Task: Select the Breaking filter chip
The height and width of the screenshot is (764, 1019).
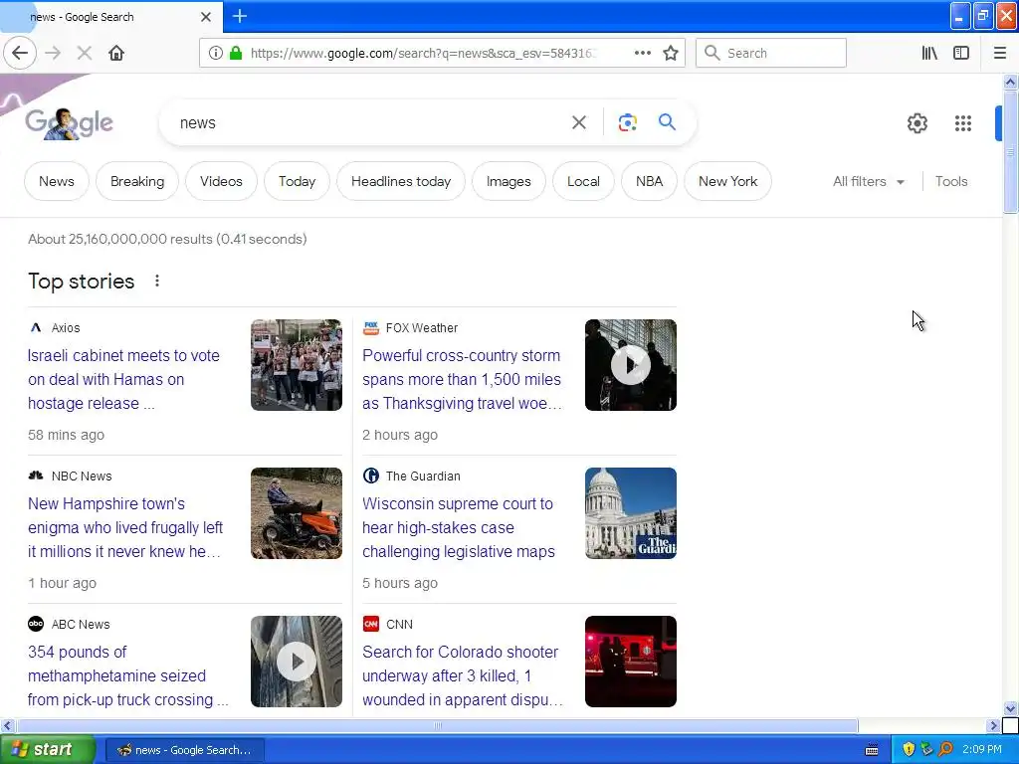Action: tap(137, 181)
